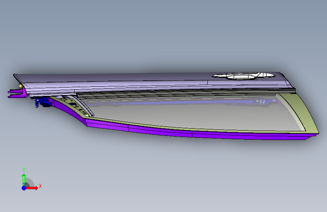Screen dimensions: 327x212
Task: Select the purple lower door base
Action: point(177,133)
